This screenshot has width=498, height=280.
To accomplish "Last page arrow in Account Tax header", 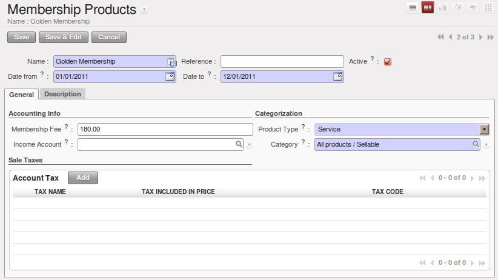I will (x=482, y=178).
